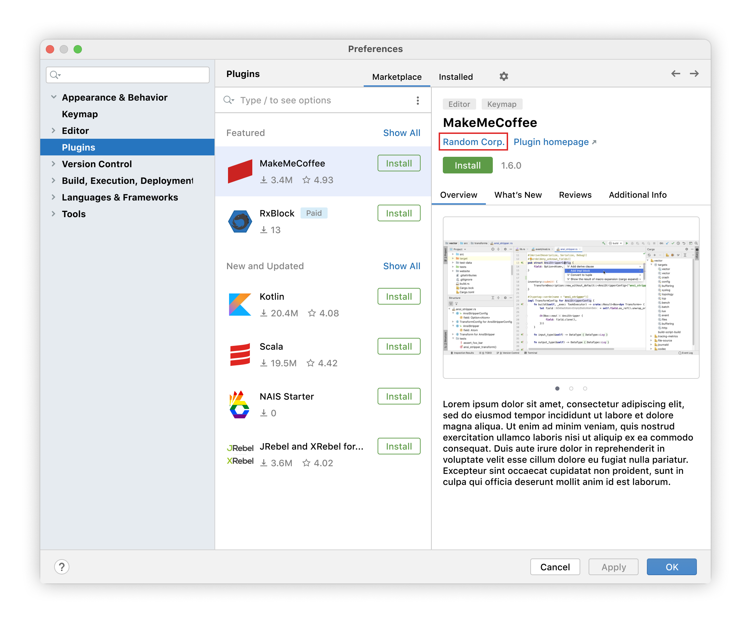This screenshot has width=751, height=623.
Task: Show All featured plugins
Action: point(402,133)
